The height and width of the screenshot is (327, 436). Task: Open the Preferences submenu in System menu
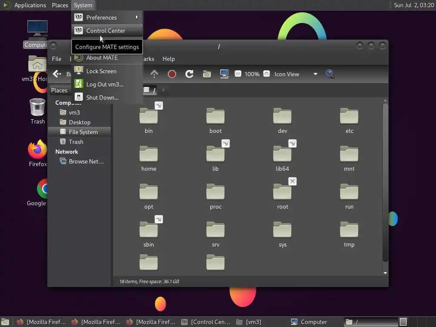107,17
